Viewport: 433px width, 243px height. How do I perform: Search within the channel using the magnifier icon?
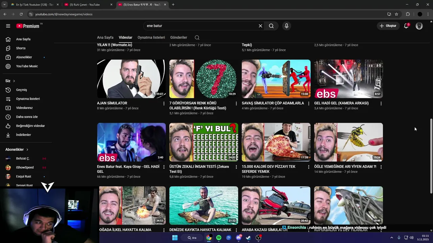pyautogui.click(x=197, y=37)
